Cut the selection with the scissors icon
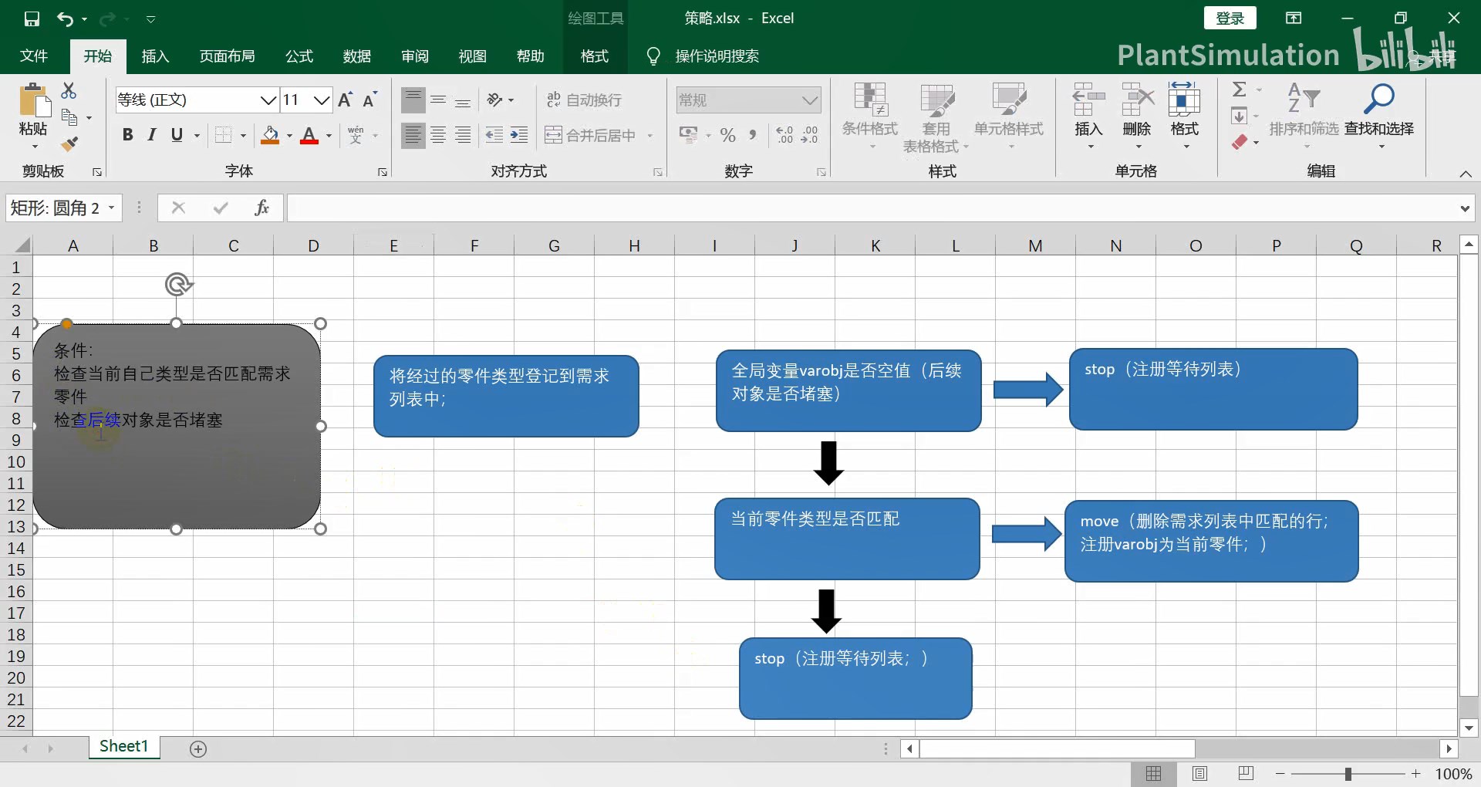Screen dimensions: 1481x787 click(69, 90)
